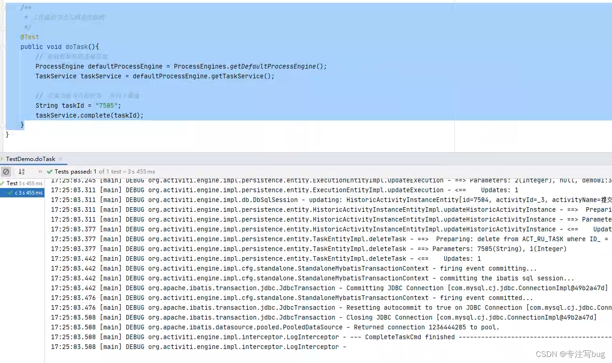Image resolution: width=612 pixels, height=363 pixels.
Task: Click green check next to Tests passed
Action: [x=50, y=172]
